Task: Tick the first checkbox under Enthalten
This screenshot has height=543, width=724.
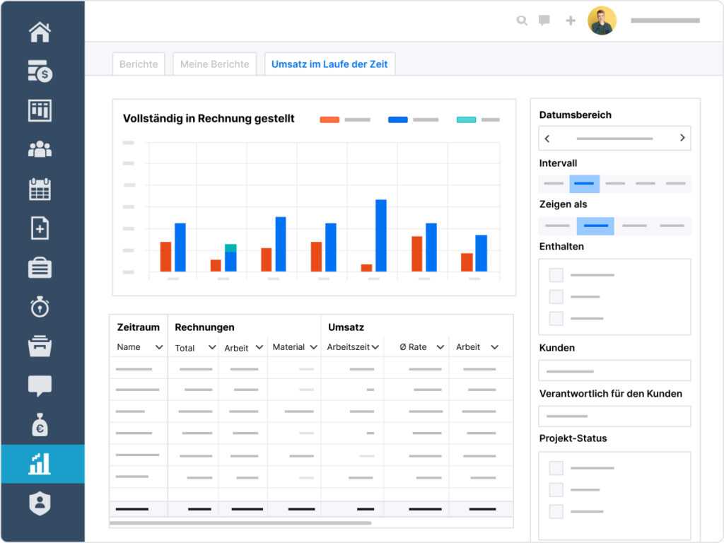Action: pos(556,275)
